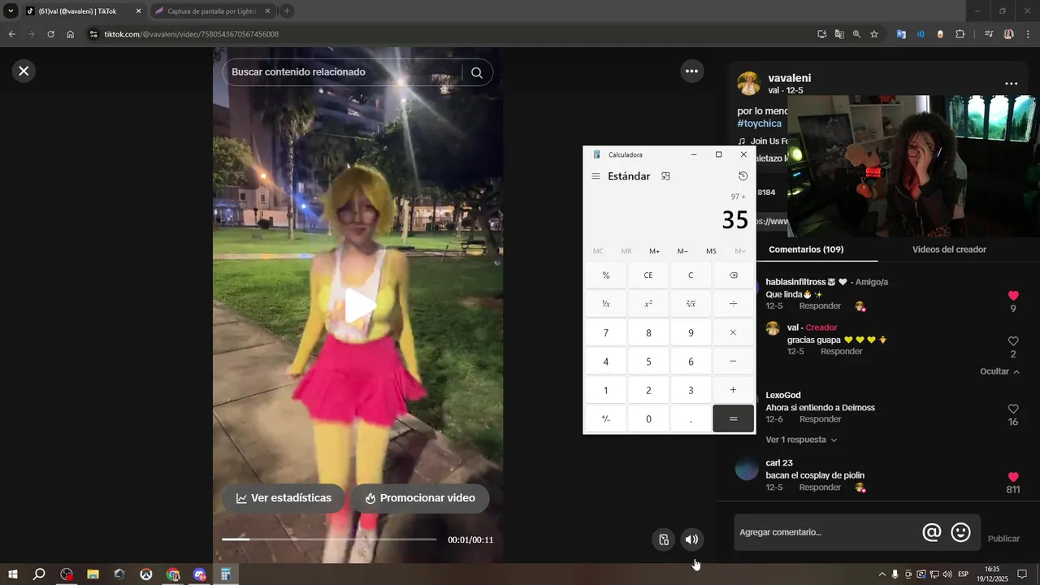1040x585 pixels.
Task: Reply to hablasinfiltross via Responder
Action: click(820, 306)
